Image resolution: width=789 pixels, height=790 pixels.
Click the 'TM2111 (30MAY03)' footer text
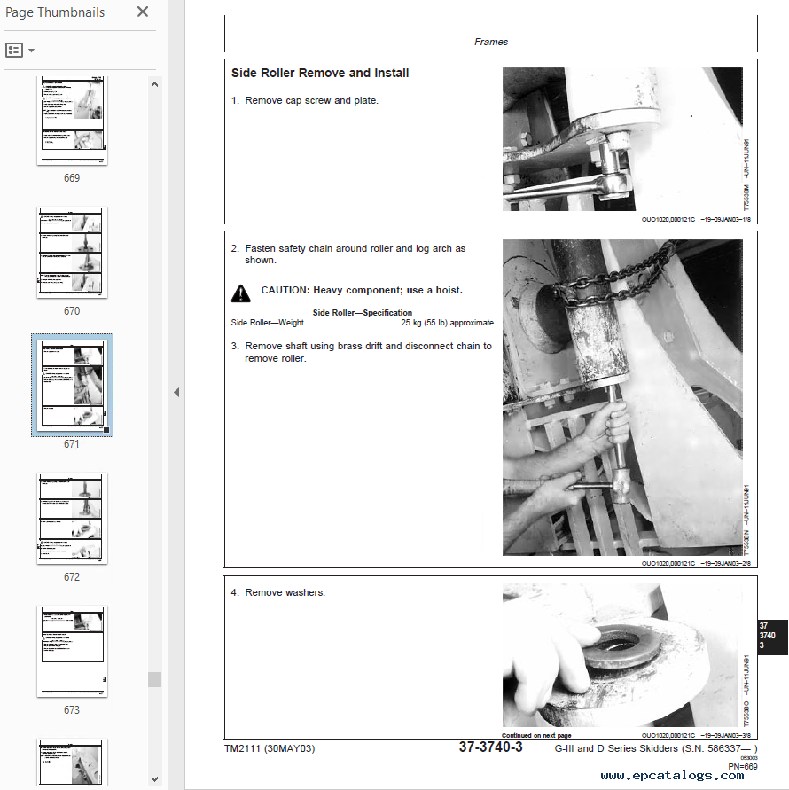click(x=270, y=748)
